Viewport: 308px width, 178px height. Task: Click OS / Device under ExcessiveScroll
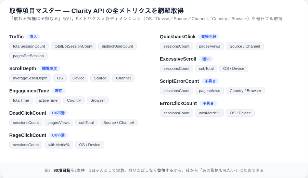tap(233, 68)
